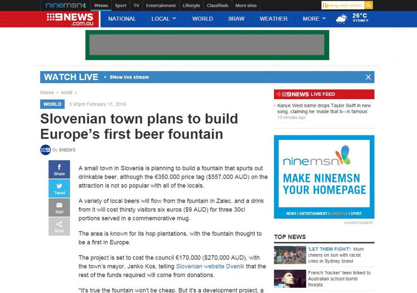Screen dimensions: 417x293
Task: Share the article on Facebook
Action: (59, 169)
